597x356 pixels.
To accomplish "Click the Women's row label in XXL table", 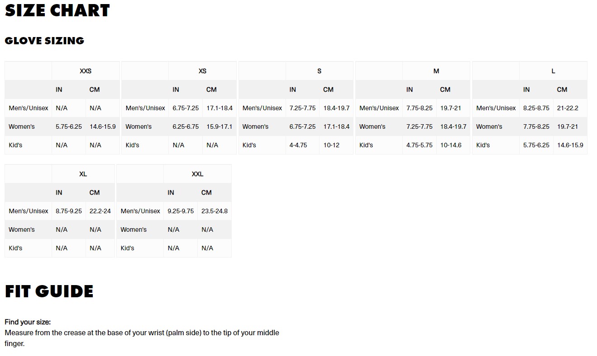I will (x=134, y=230).
